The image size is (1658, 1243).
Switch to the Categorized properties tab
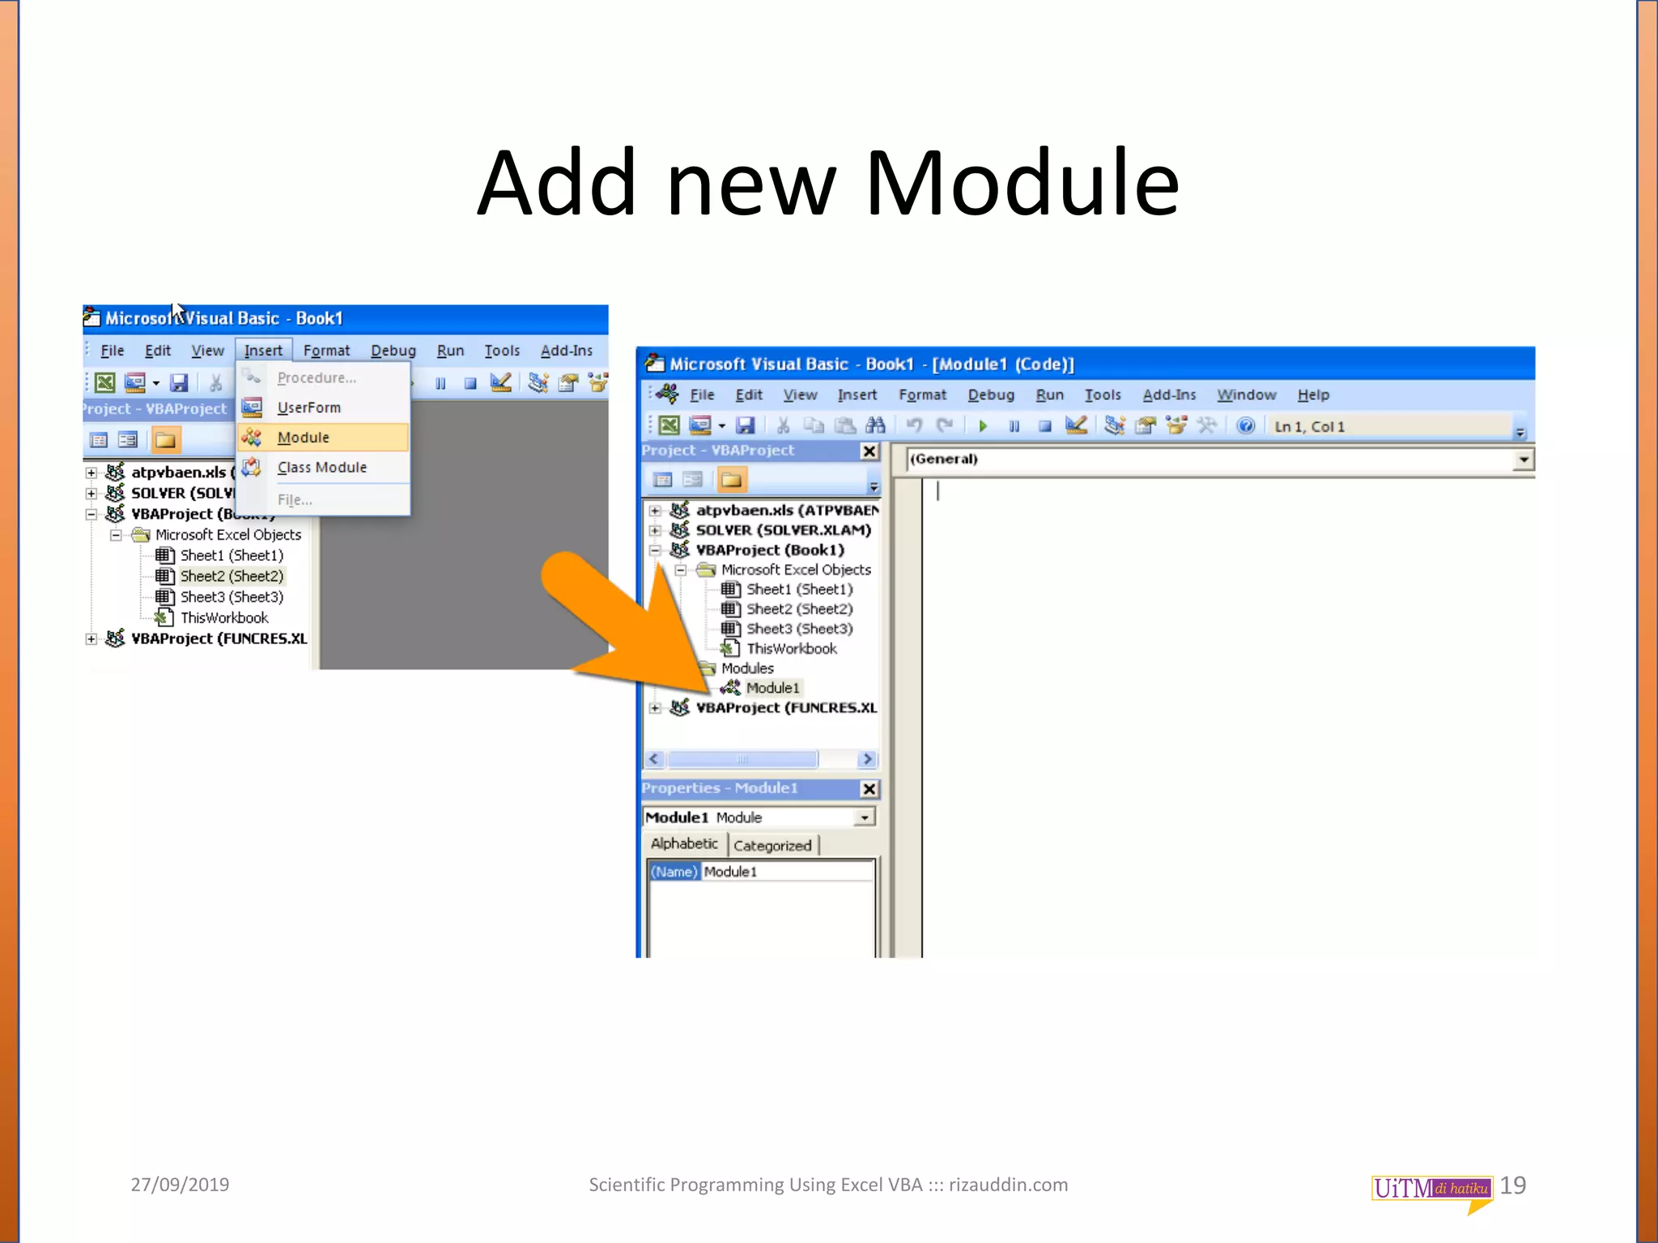[x=772, y=846]
